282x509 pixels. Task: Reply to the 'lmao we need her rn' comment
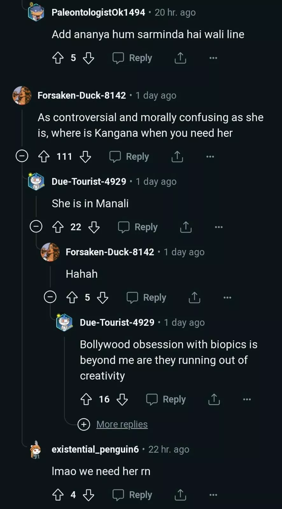click(x=132, y=495)
